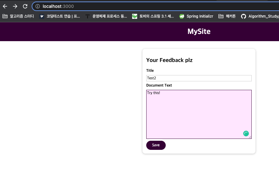Click the 해커톤 folder icon
This screenshot has height=191, width=279.
coord(221,16)
